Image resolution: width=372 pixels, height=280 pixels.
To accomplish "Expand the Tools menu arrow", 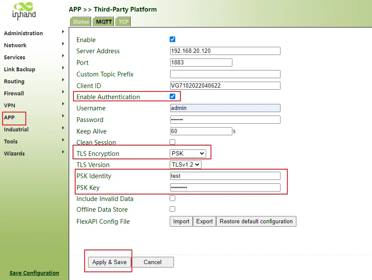I will (63, 140).
